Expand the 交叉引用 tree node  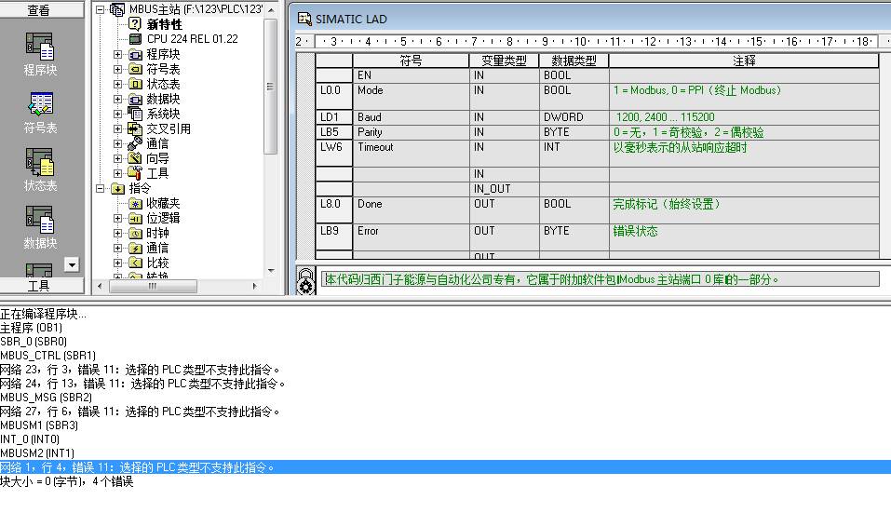tap(117, 128)
